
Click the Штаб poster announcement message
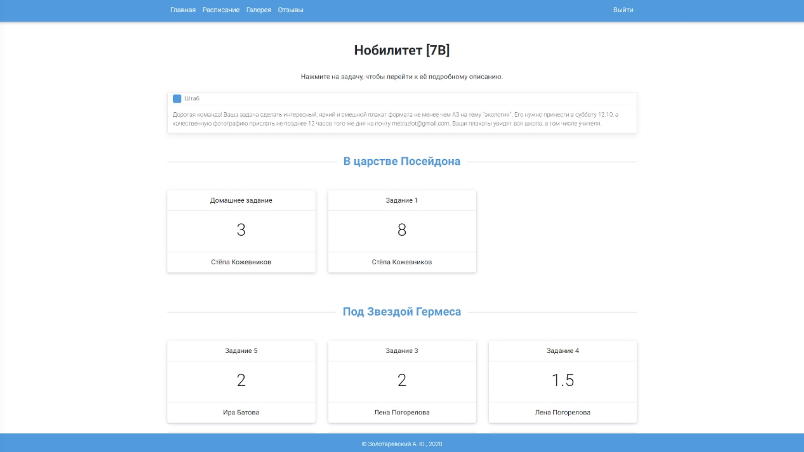click(x=395, y=119)
